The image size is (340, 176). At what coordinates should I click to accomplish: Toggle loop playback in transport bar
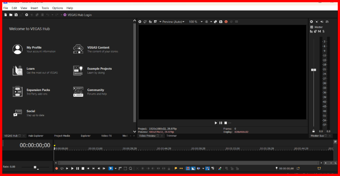pos(62,168)
